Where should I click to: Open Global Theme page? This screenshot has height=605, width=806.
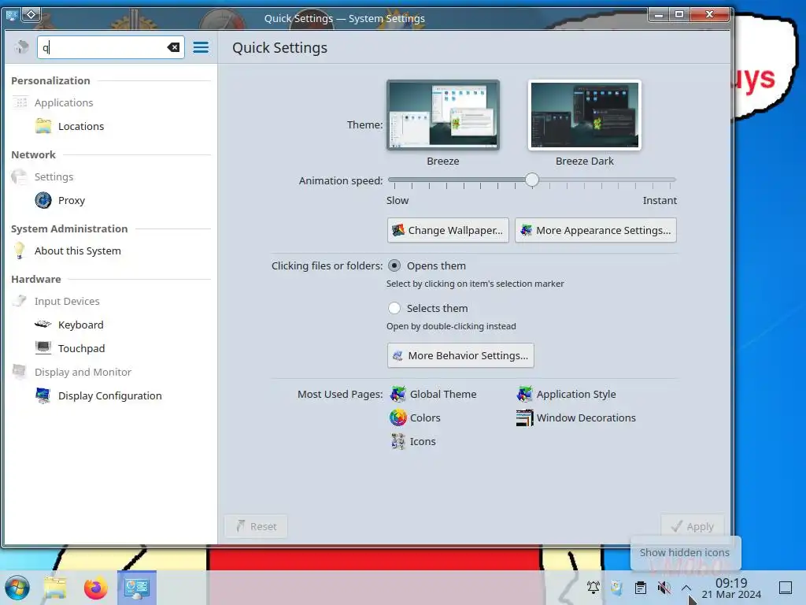[x=443, y=394]
